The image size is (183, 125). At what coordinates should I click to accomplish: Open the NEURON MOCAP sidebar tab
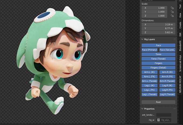180,84
